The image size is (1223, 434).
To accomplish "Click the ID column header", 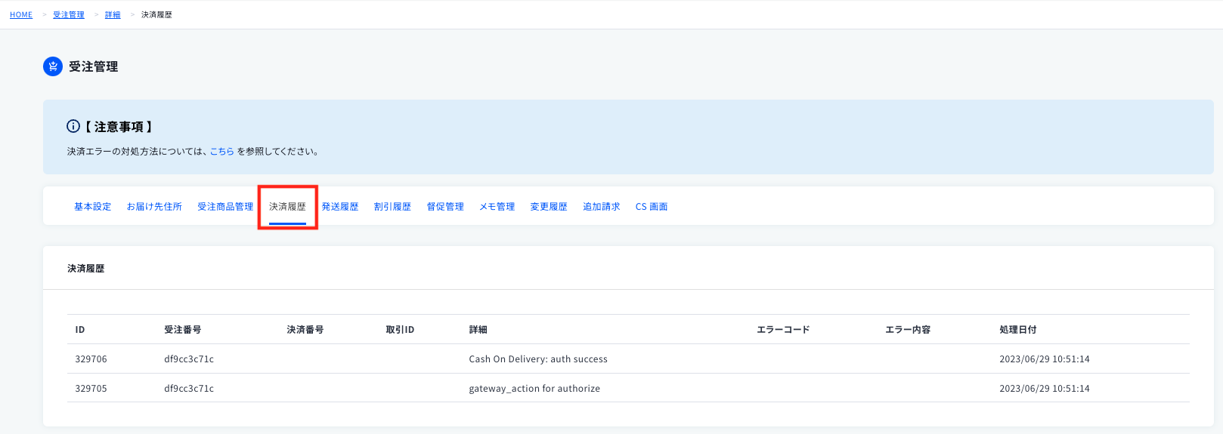I will (x=80, y=330).
